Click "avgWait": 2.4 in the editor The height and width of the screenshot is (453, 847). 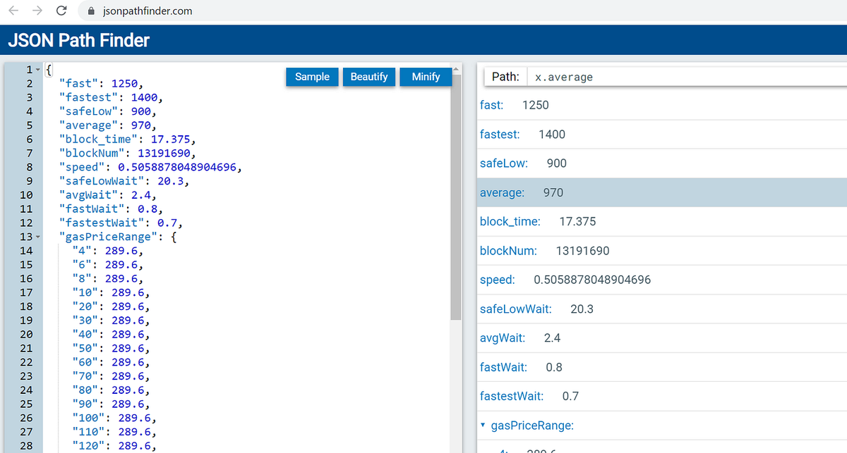coord(108,195)
